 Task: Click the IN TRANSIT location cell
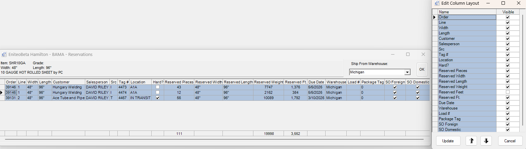click(x=140, y=98)
